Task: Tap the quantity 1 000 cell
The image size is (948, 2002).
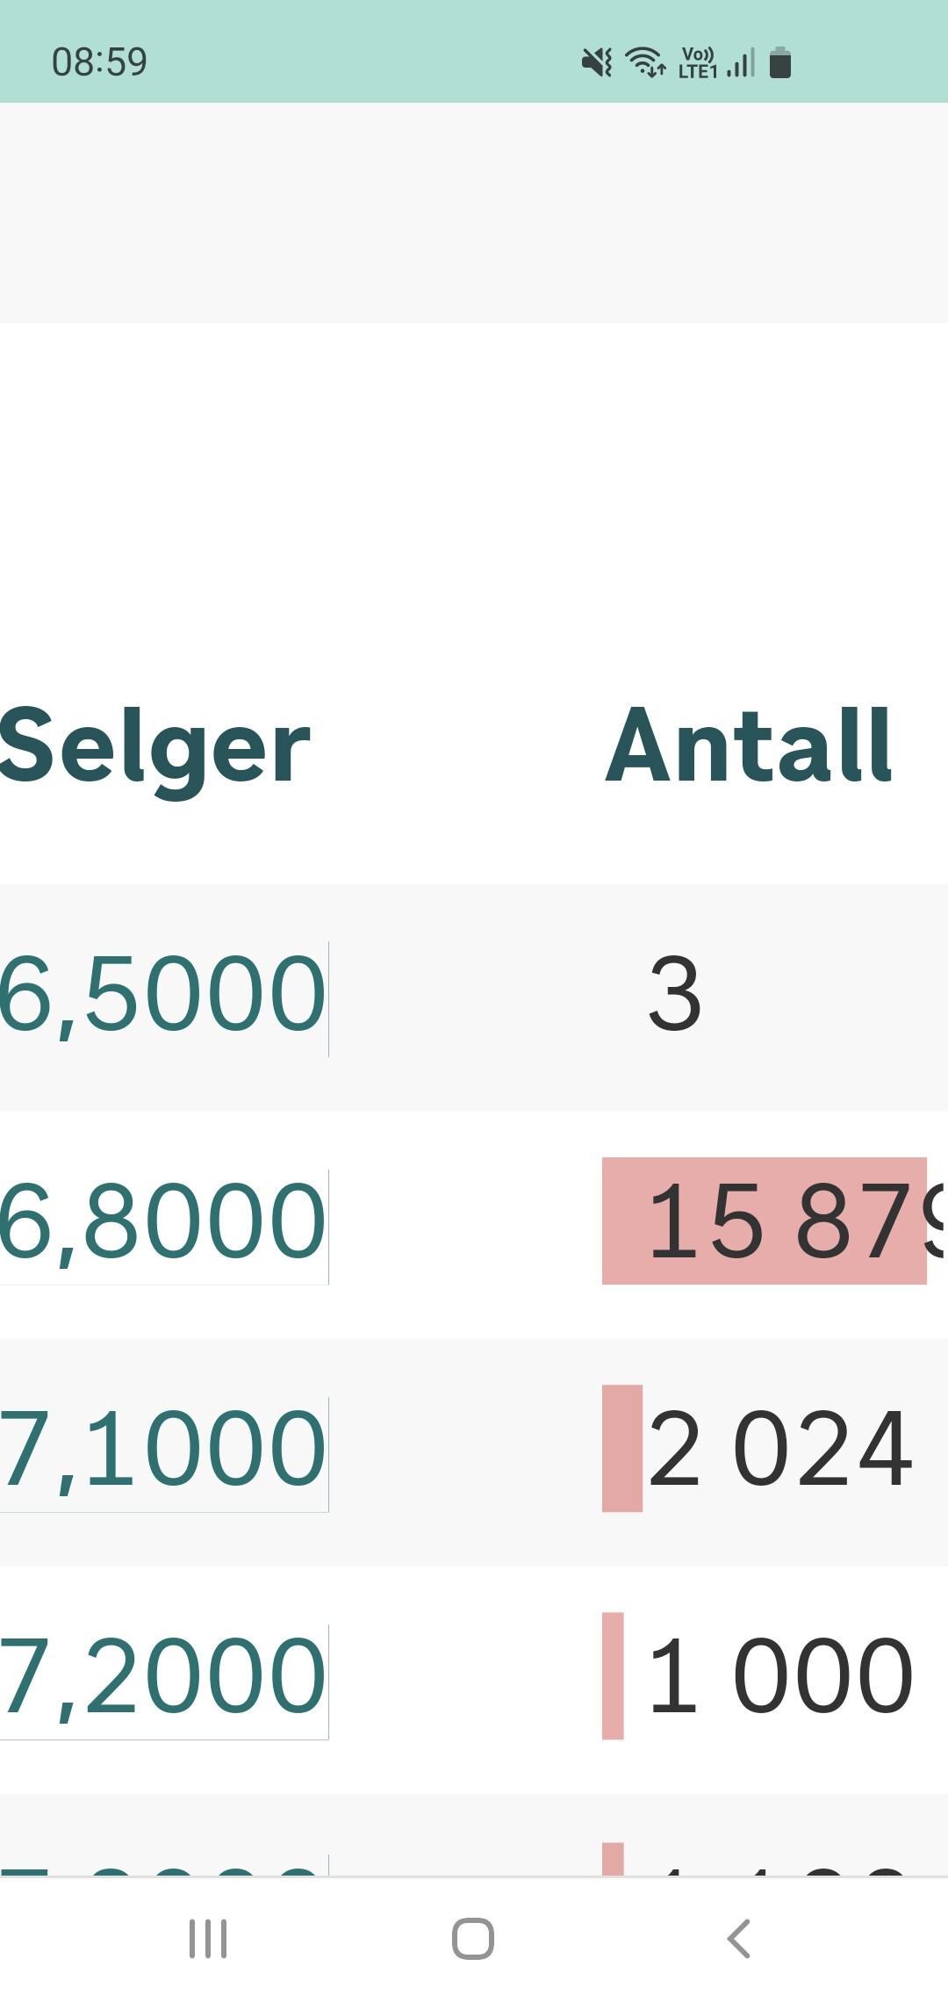Action: (x=779, y=1676)
